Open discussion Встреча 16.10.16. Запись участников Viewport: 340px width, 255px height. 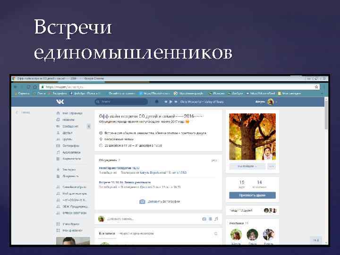(125, 182)
